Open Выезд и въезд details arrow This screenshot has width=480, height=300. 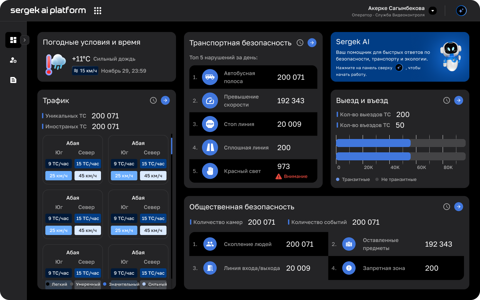click(459, 100)
